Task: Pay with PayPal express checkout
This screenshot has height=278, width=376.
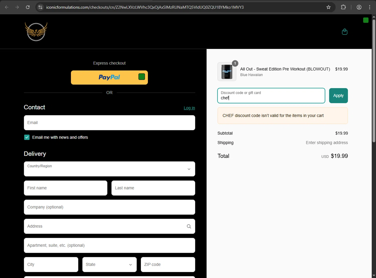Action: (109, 77)
